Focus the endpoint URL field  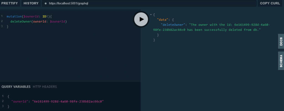tap(149, 3)
